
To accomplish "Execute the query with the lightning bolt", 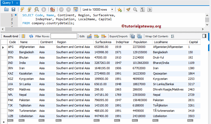I will point(22,10).
